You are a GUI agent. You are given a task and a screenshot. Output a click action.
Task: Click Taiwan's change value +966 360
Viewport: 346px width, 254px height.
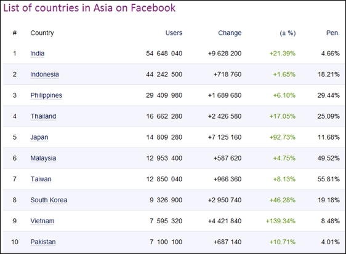pos(228,179)
